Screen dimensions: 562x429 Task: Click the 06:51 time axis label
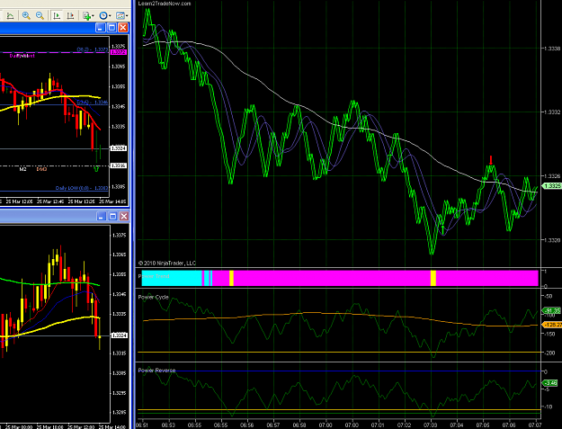pyautogui.click(x=143, y=425)
